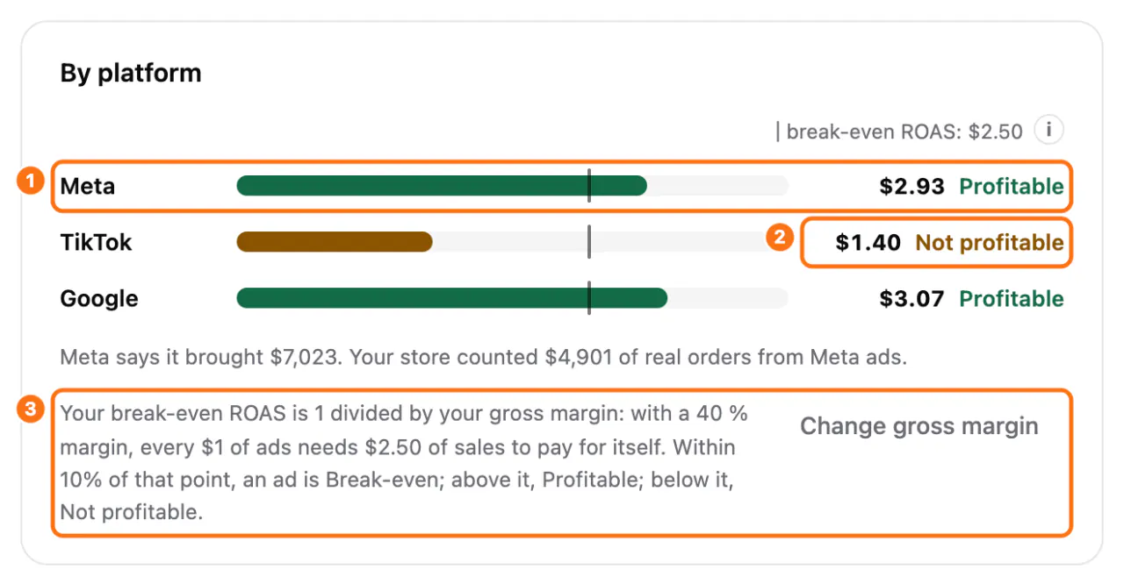
Task: Click the By platform heading
Action: click(x=131, y=73)
